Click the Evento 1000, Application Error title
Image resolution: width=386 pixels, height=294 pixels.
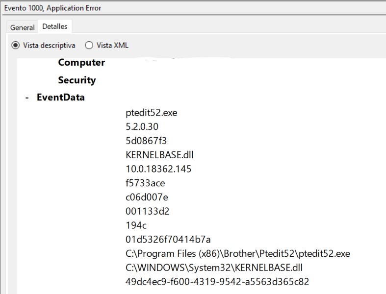coord(52,8)
